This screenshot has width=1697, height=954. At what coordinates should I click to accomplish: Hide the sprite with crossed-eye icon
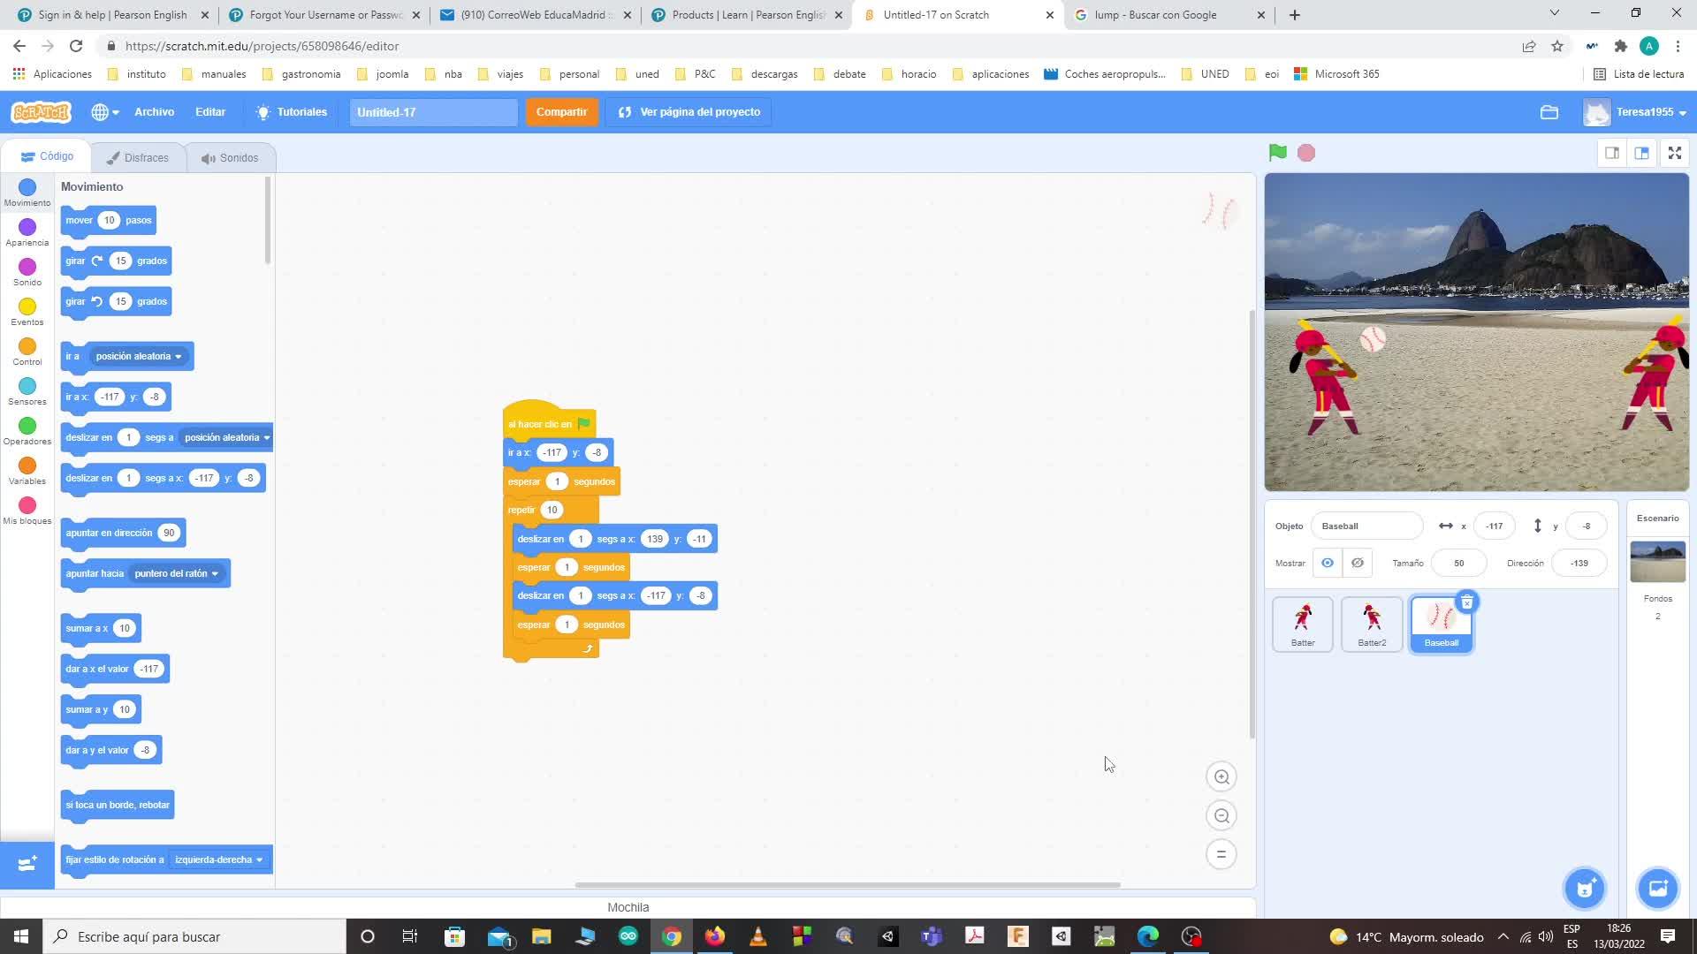[1358, 563]
